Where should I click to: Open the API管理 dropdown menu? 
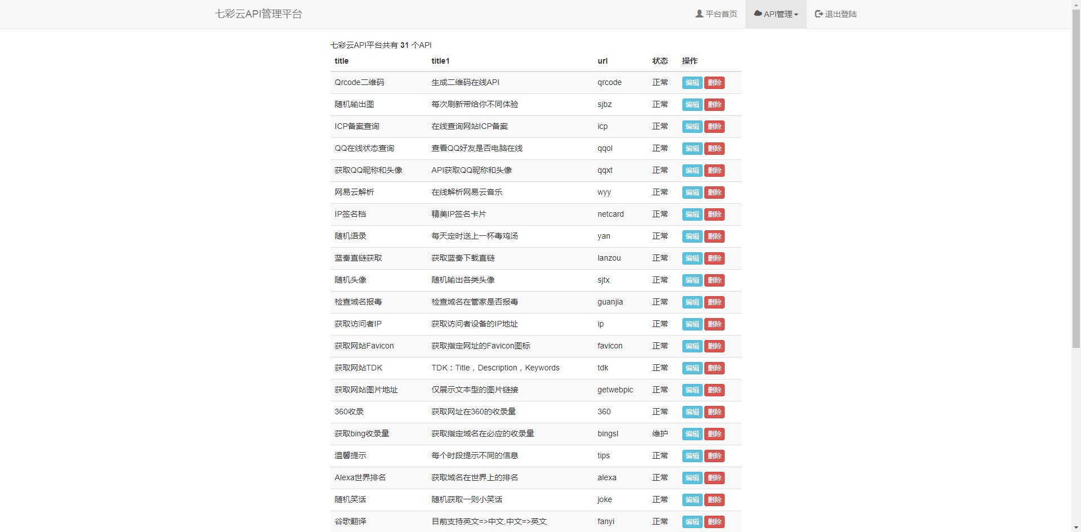[x=779, y=14]
